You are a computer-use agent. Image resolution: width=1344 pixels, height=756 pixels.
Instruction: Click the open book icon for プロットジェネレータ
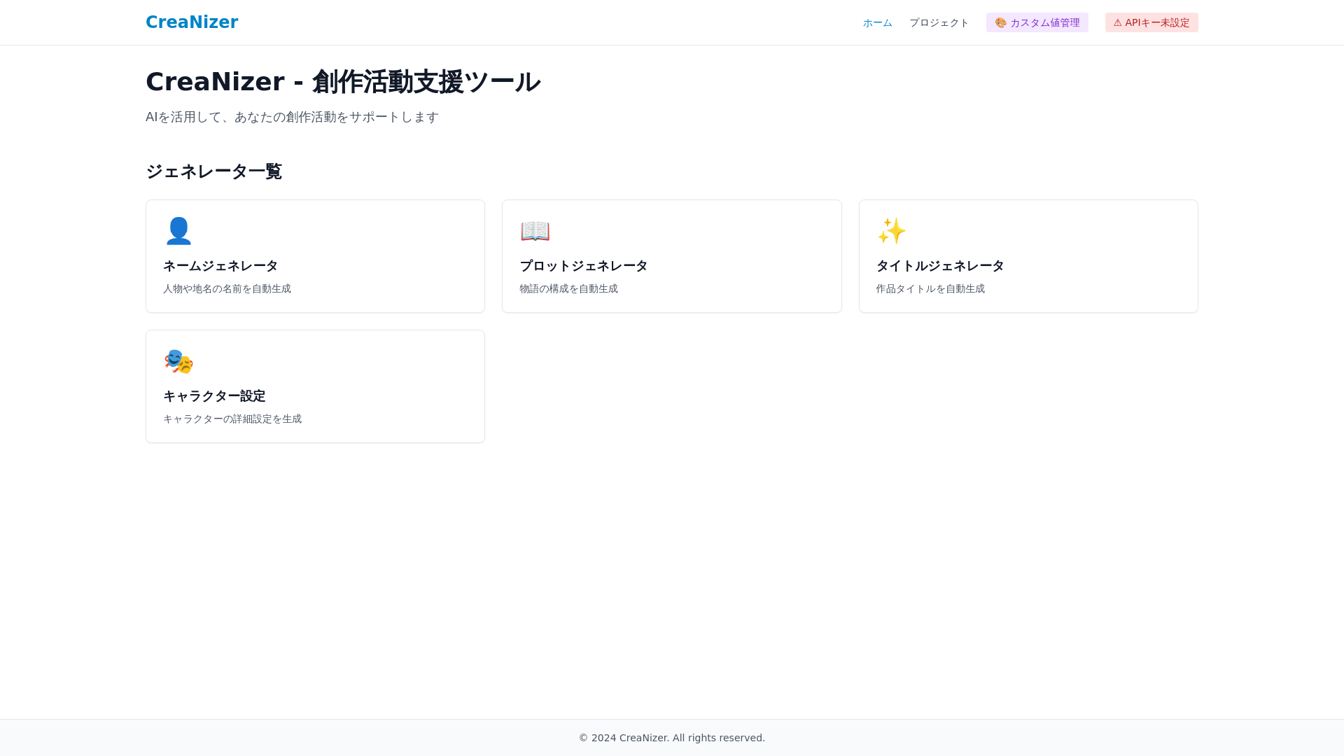535,230
